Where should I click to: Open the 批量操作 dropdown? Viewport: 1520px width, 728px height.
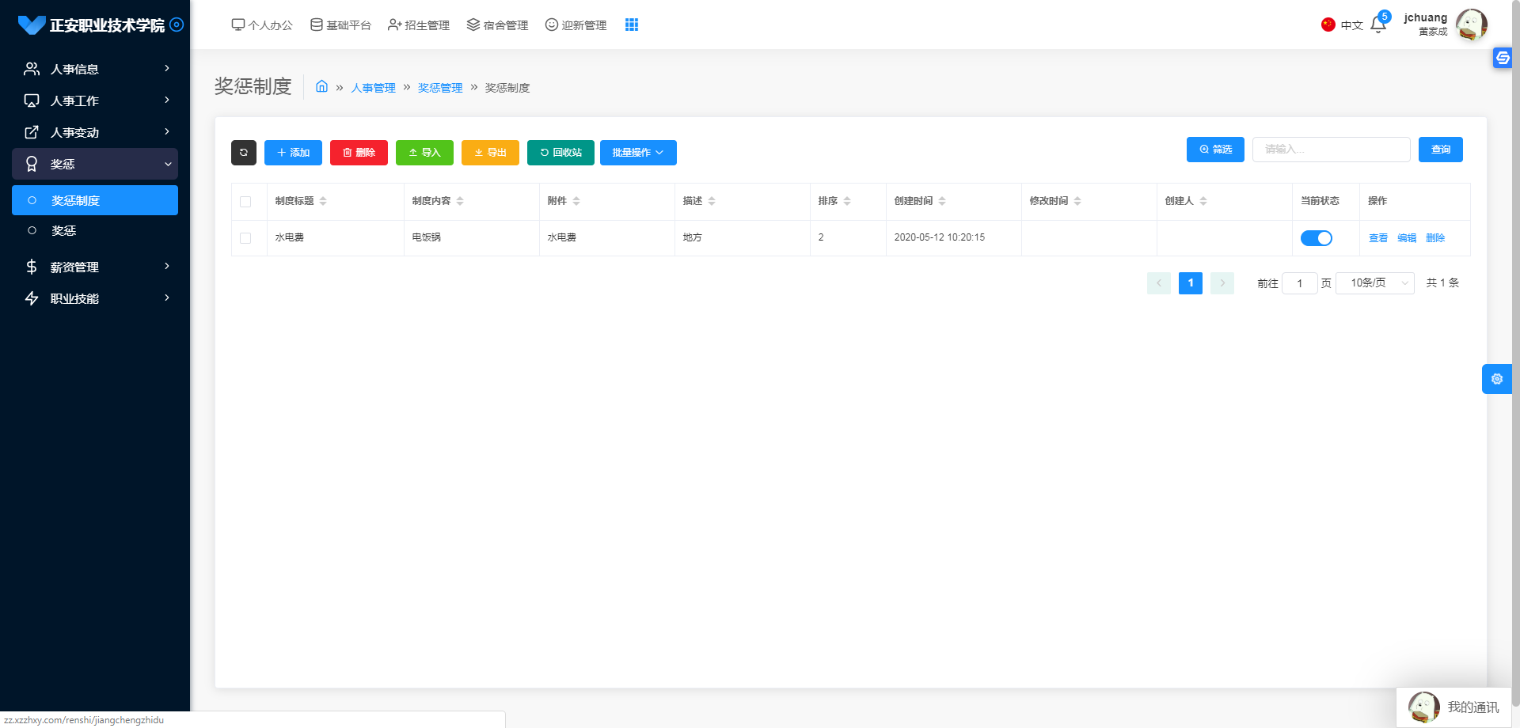(x=638, y=152)
